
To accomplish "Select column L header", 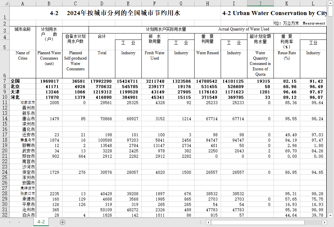I will click(x=313, y=3).
